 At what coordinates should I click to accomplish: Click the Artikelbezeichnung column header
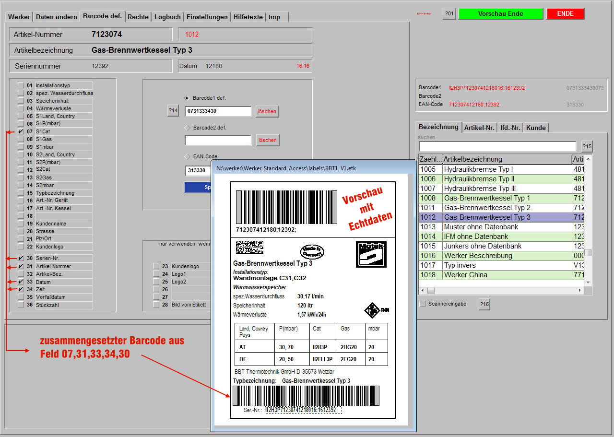[x=507, y=159]
